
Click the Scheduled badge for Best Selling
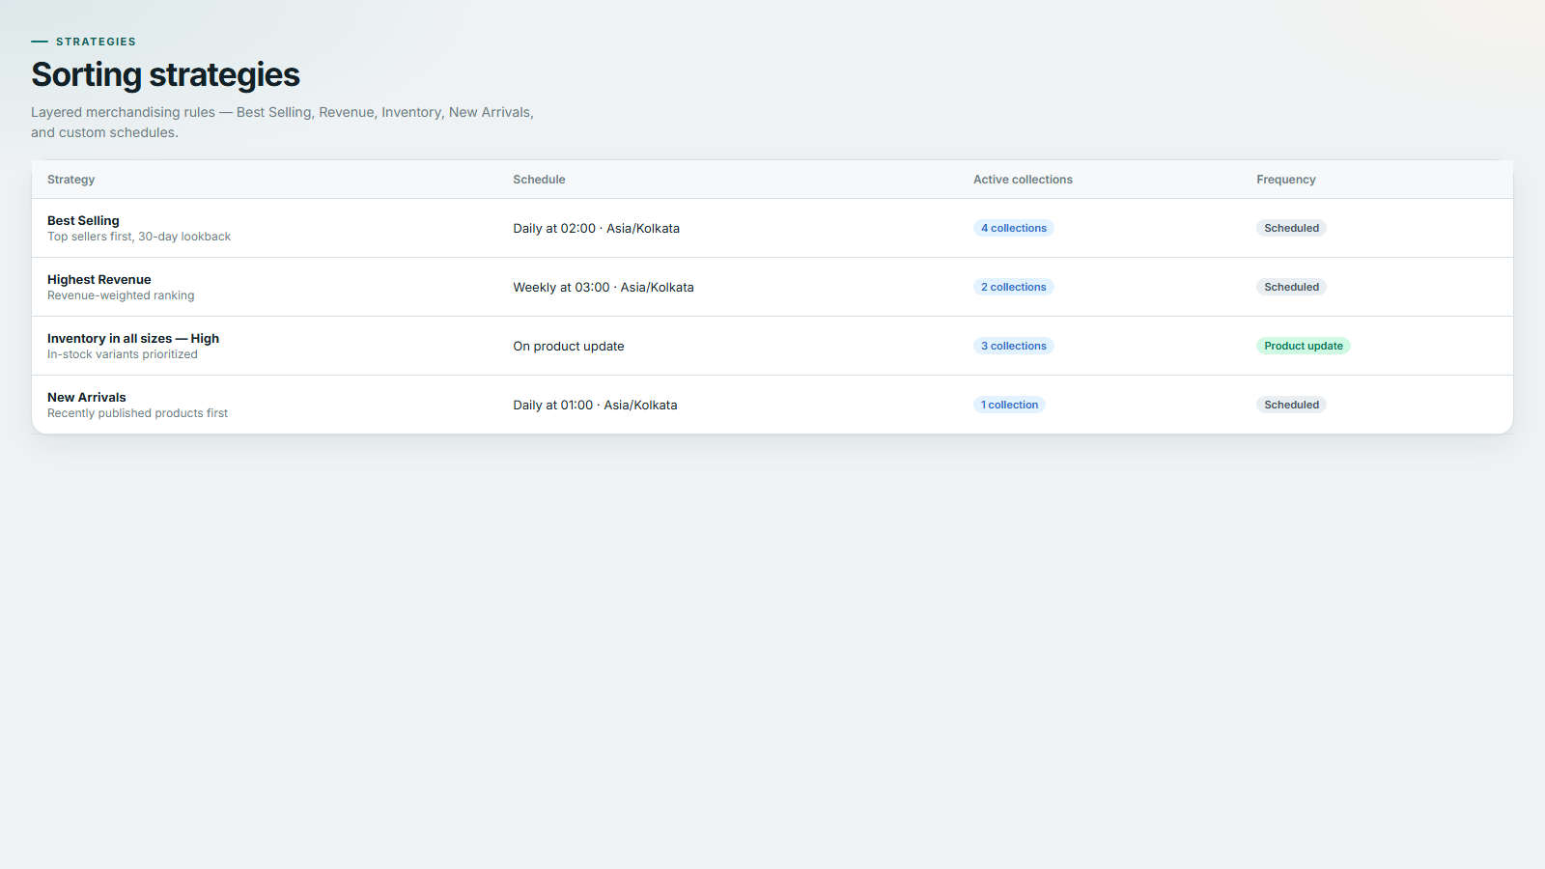click(1291, 229)
